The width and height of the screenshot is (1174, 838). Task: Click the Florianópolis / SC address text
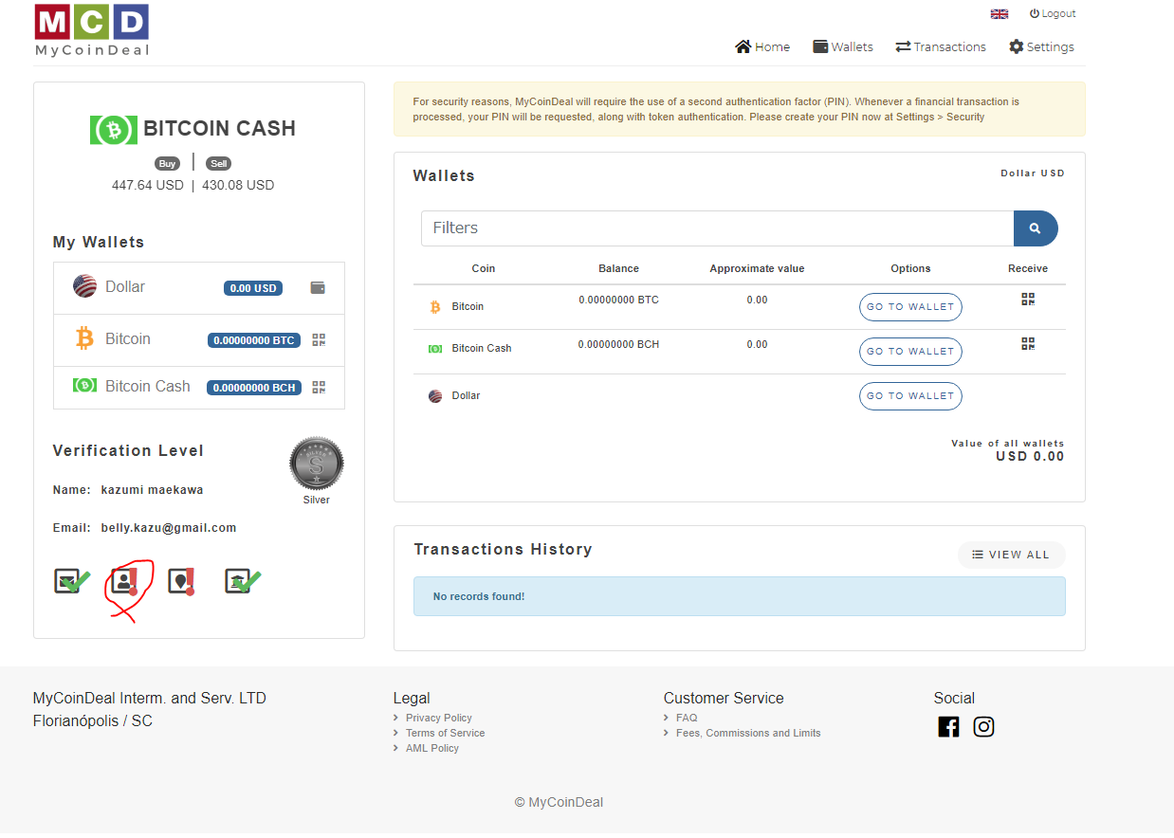pos(93,721)
